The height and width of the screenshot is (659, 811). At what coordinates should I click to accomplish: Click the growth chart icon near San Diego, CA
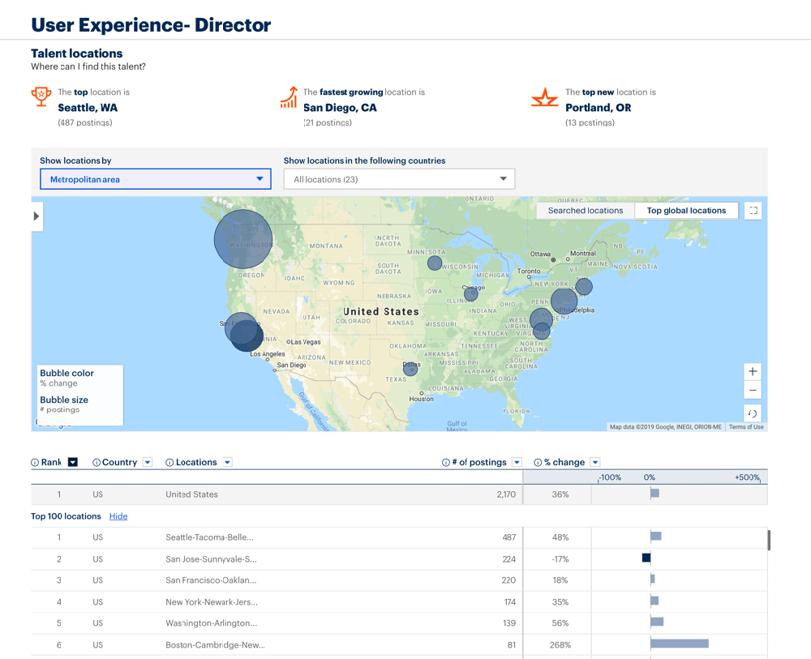(290, 96)
